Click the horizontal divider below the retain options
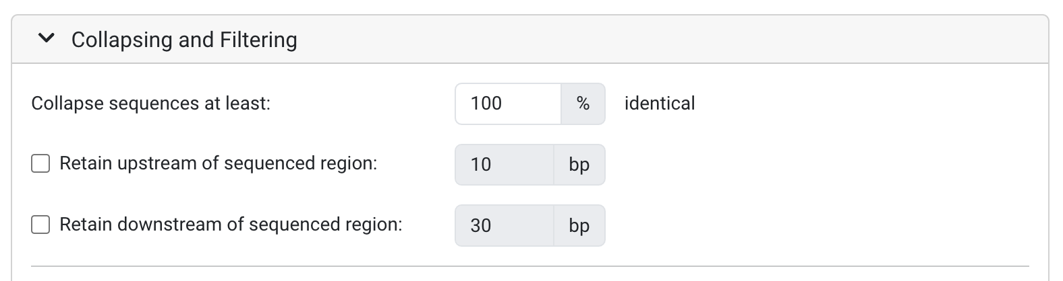The image size is (1063, 281). tap(529, 266)
